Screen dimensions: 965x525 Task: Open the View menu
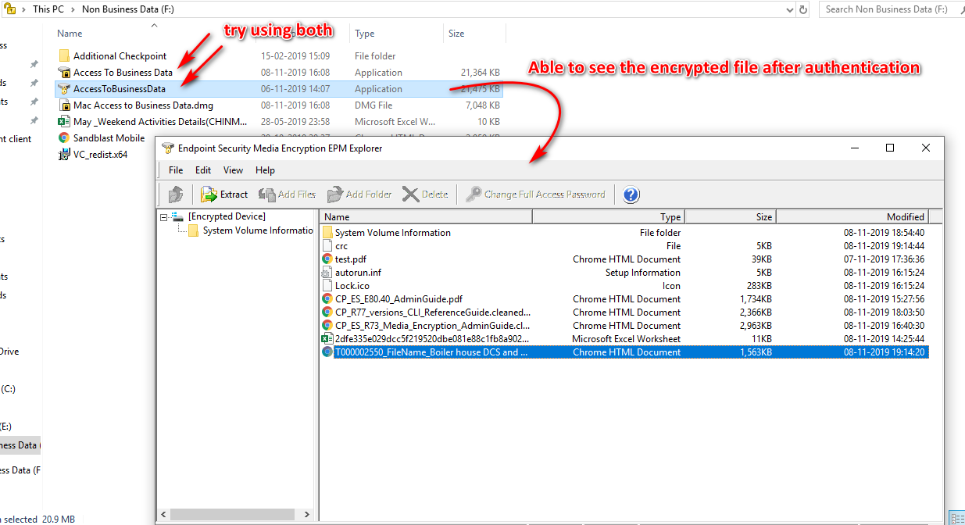click(x=233, y=170)
